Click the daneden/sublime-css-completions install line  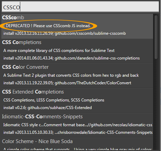[71, 58]
